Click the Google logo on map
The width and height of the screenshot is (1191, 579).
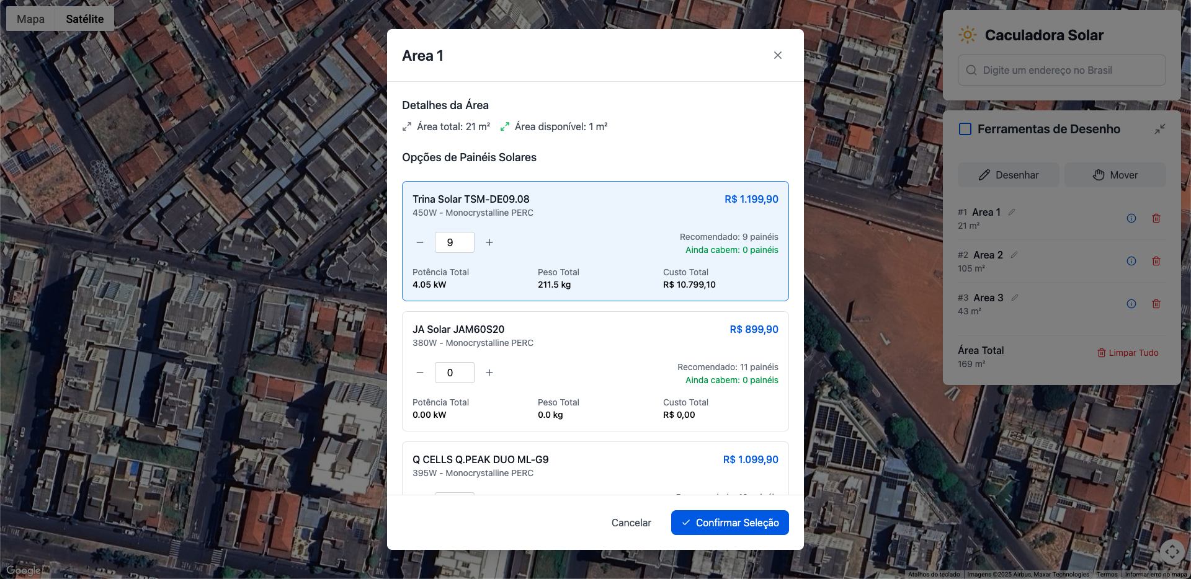[x=24, y=570]
